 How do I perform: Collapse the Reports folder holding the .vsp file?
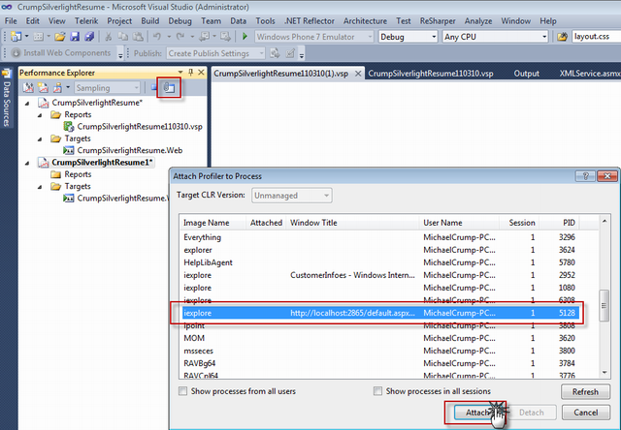tap(40, 115)
